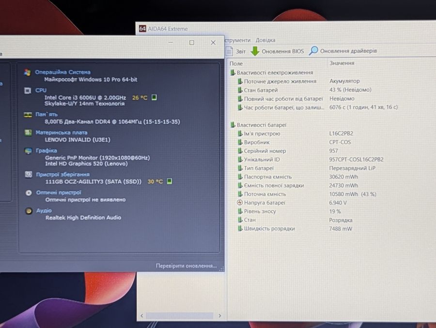Viewport: 436px width, 328px height.
Task: Open the Пам'ять section link
Action: coord(47,114)
